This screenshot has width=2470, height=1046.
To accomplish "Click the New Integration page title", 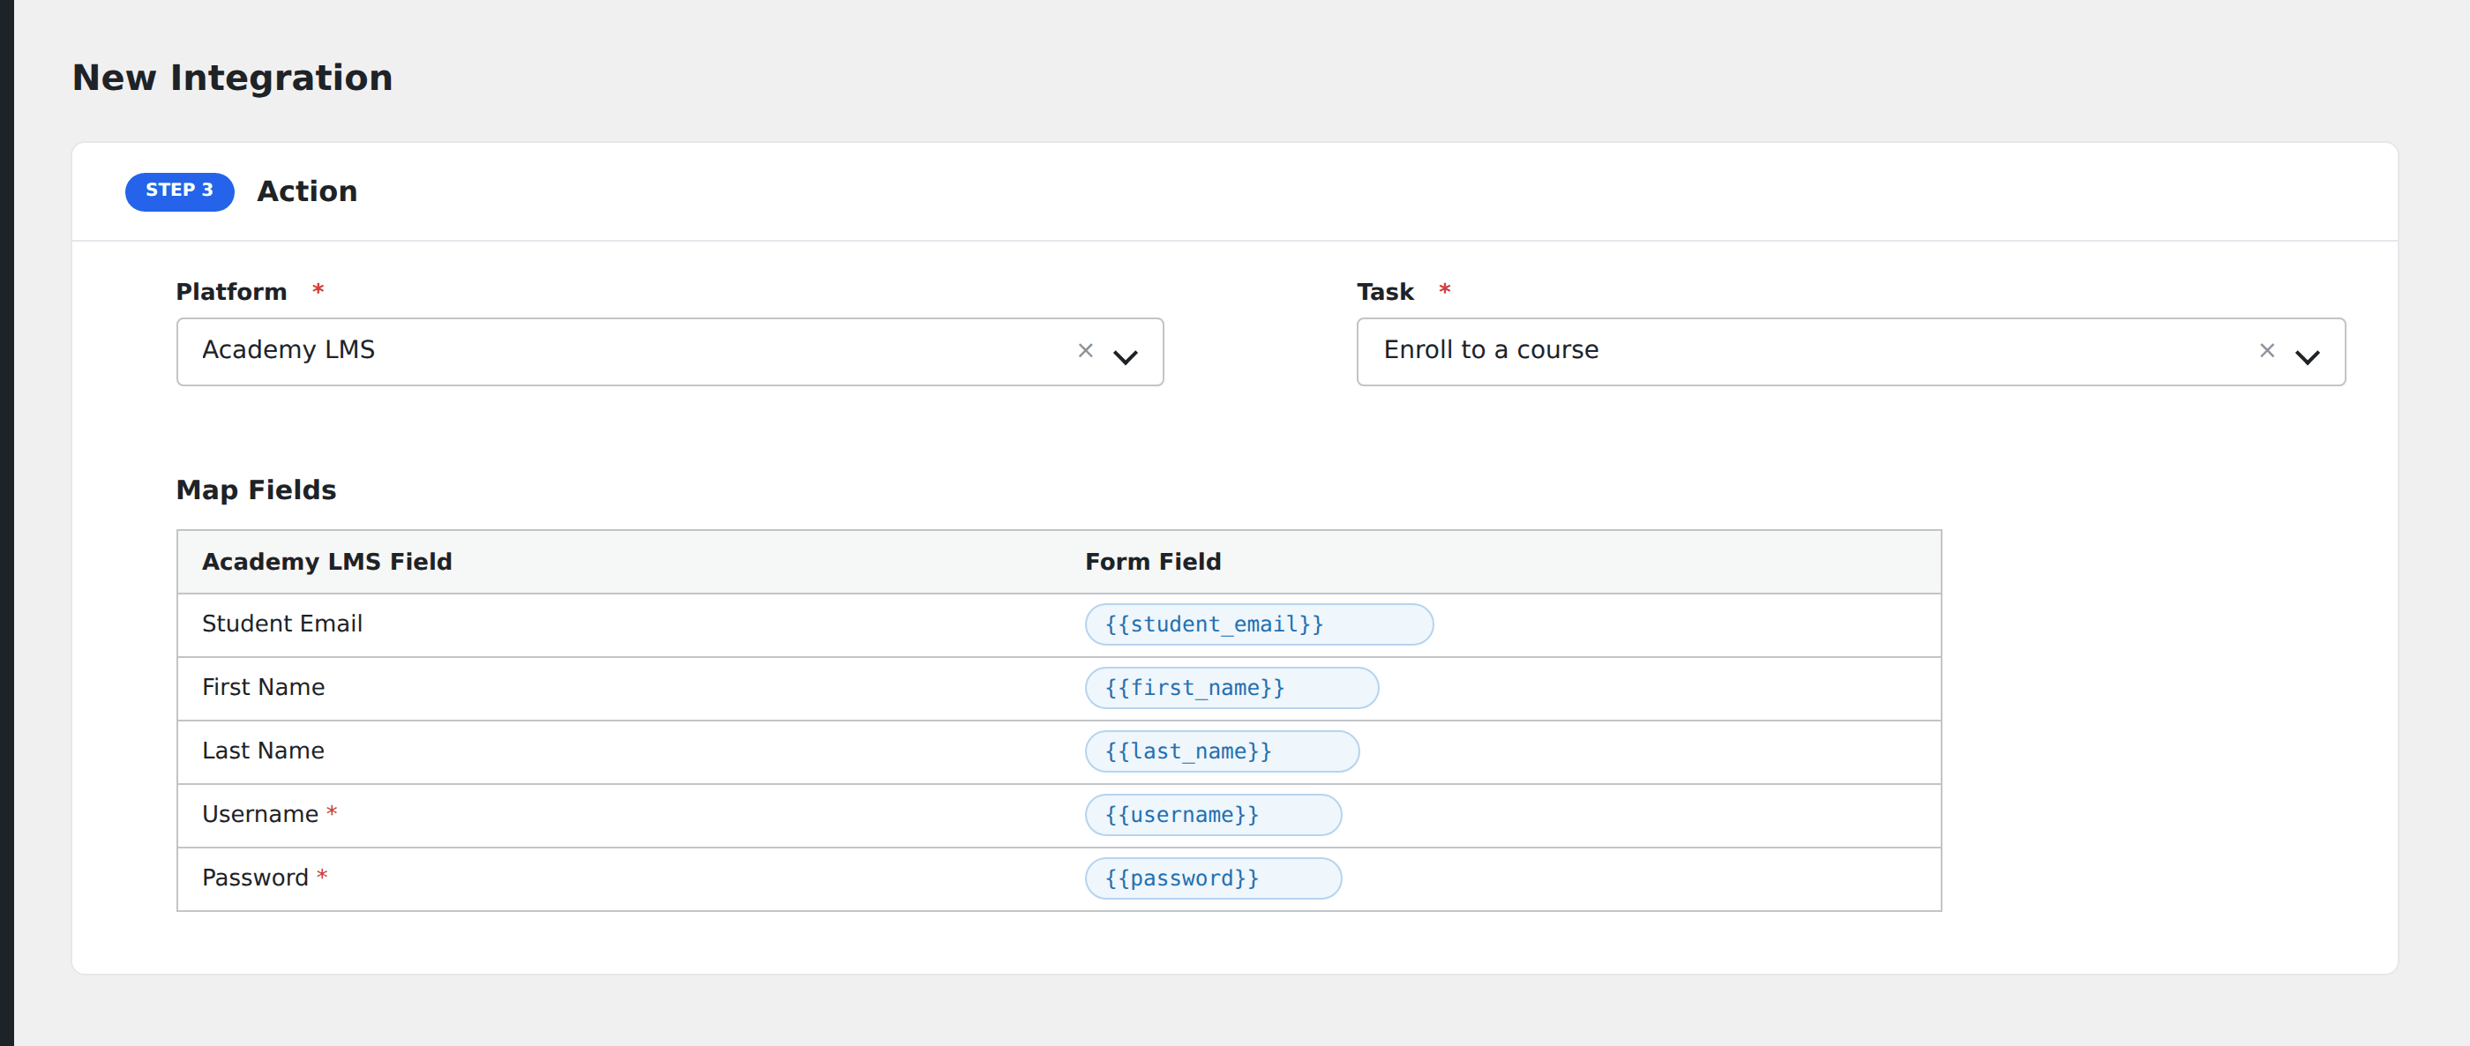I will pyautogui.click(x=232, y=78).
